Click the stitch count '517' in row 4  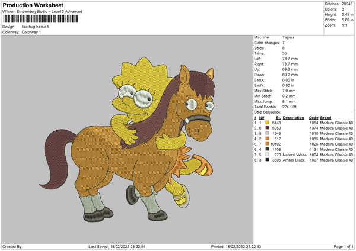pos(278,139)
